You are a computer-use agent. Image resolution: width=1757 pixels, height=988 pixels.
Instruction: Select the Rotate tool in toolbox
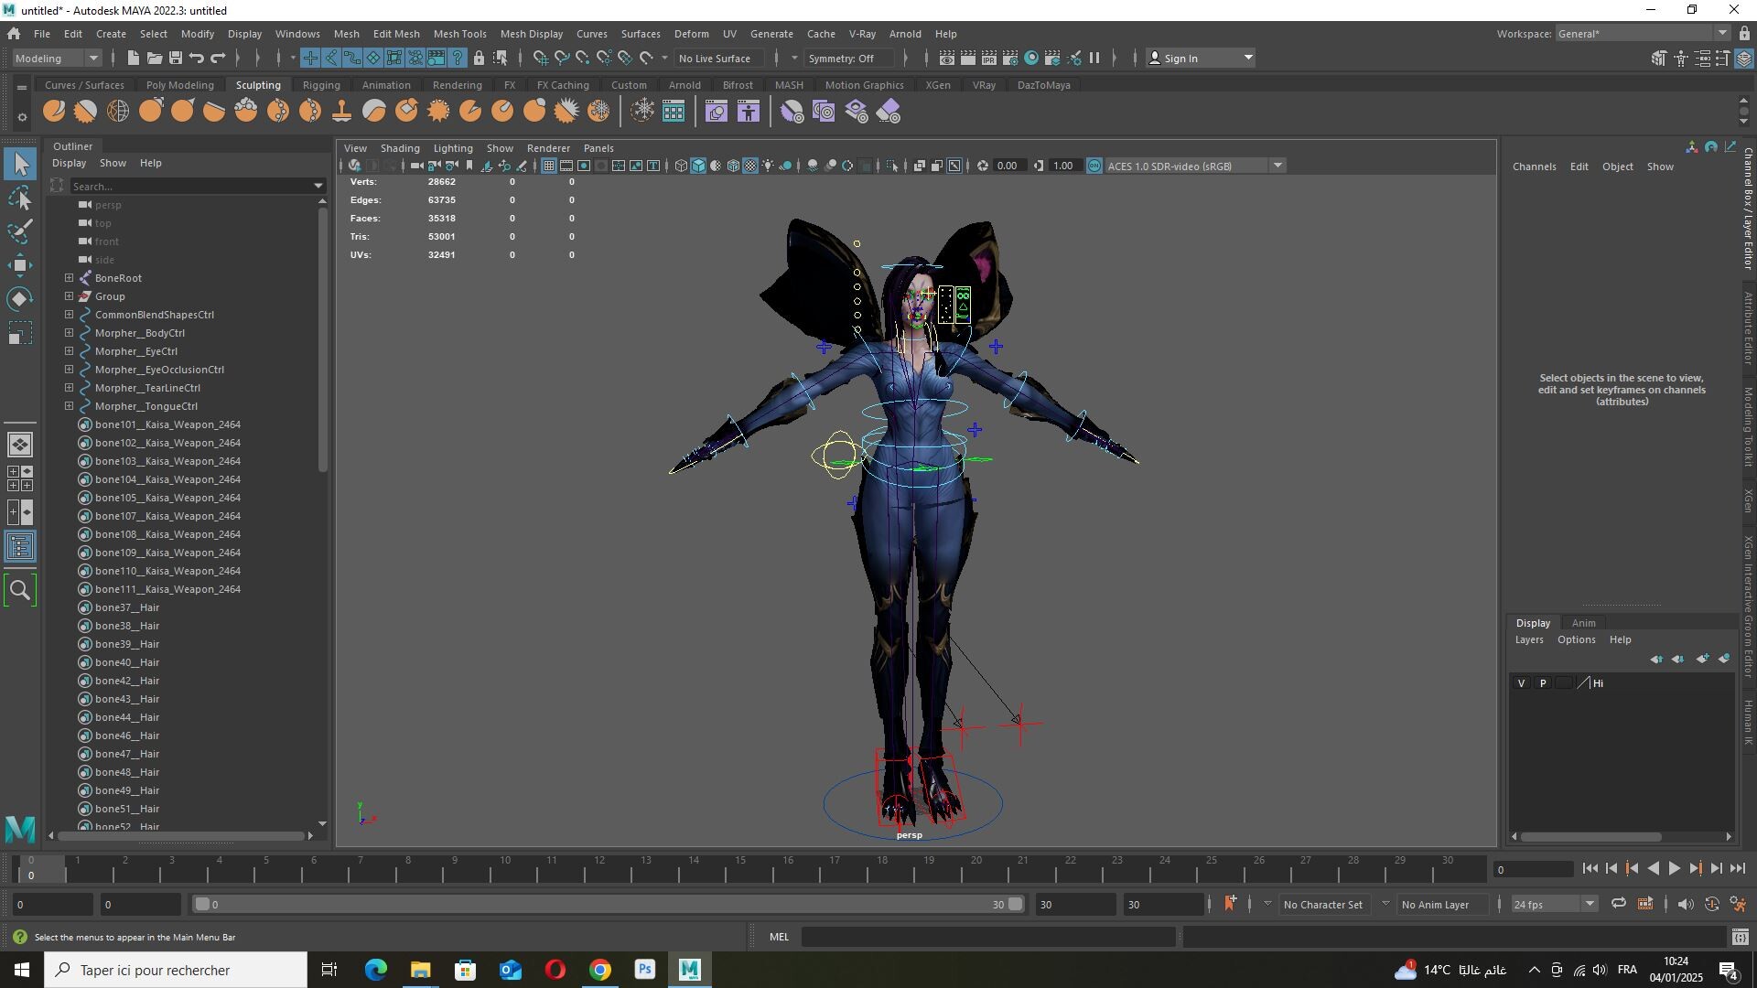coord(20,299)
